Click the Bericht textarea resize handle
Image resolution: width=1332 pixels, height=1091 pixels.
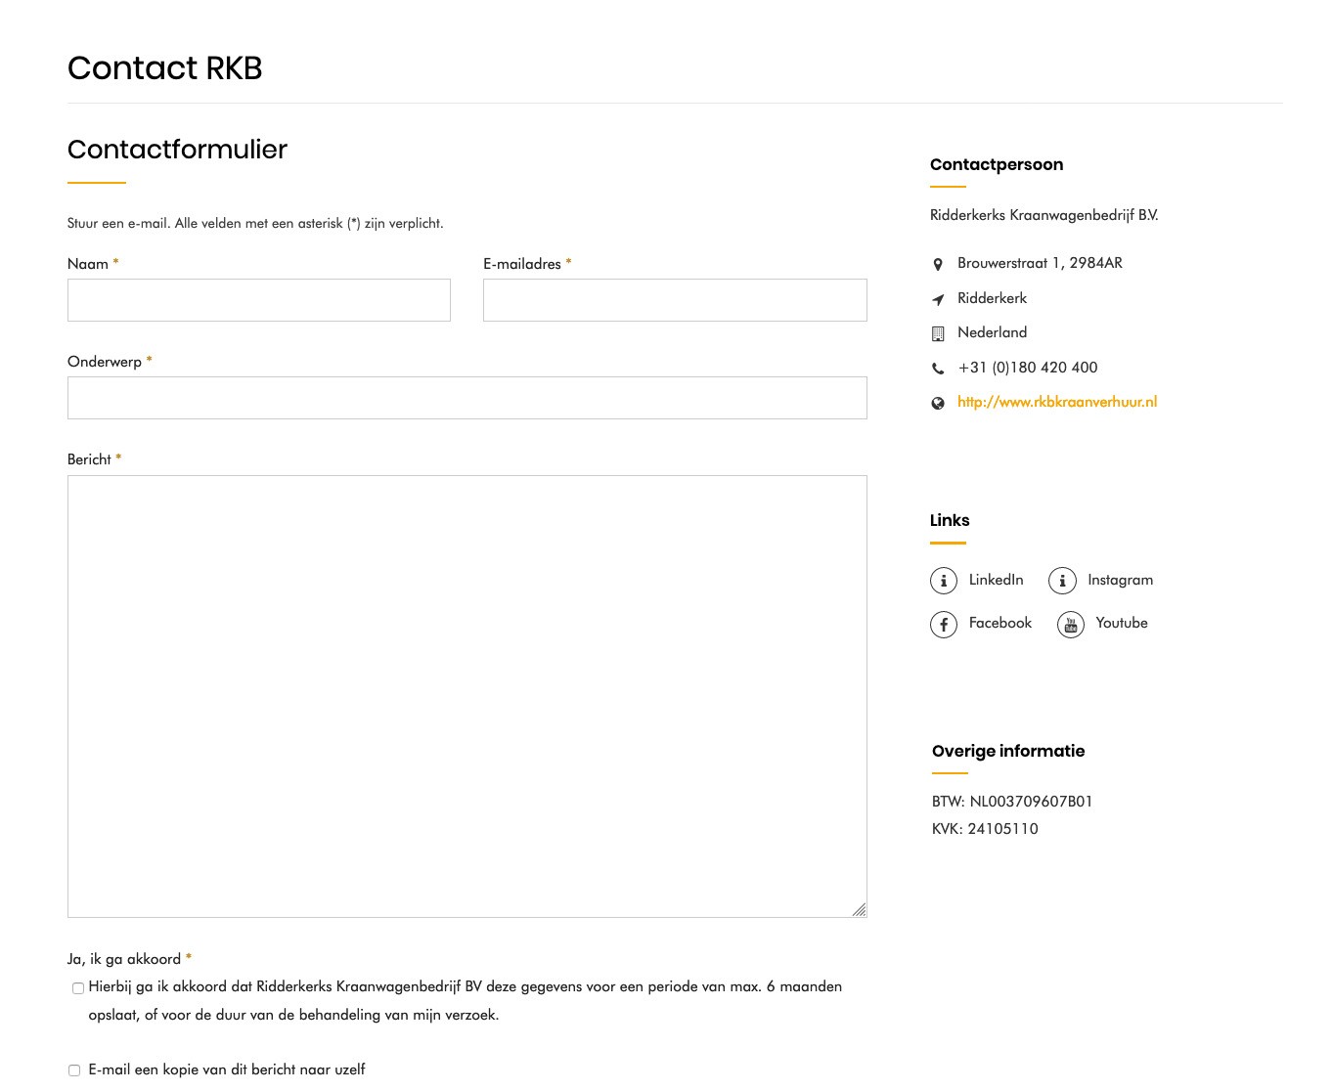point(859,910)
